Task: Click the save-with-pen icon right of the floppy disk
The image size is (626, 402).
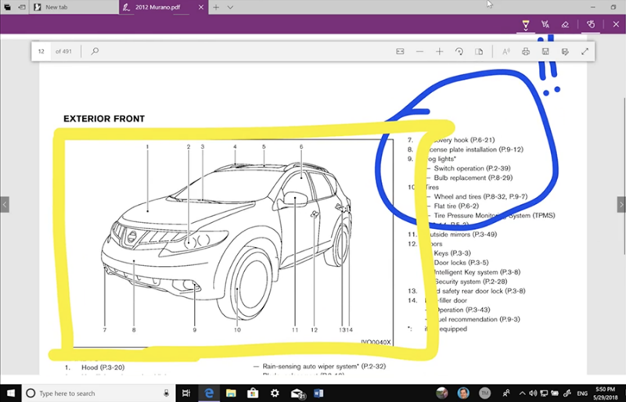Action: click(x=565, y=52)
